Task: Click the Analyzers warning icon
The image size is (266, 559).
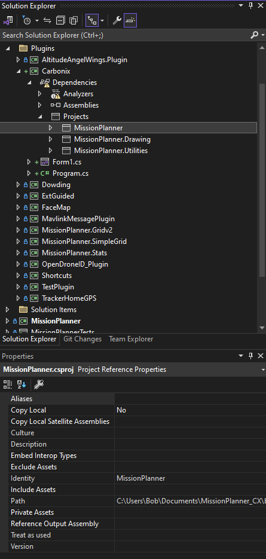Action: point(56,94)
